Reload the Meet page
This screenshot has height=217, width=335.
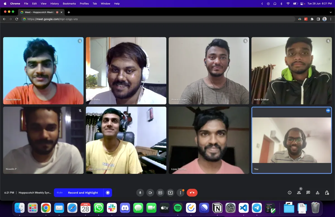tap(17, 19)
